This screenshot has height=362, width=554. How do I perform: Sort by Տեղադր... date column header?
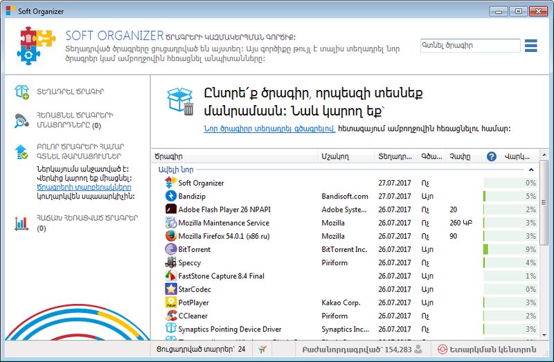pos(396,156)
